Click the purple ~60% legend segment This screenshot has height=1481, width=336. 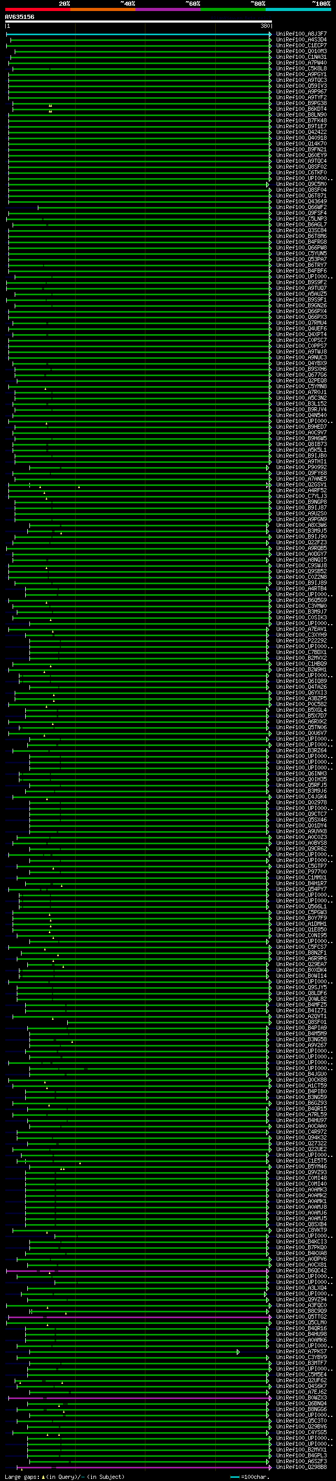click(167, 9)
